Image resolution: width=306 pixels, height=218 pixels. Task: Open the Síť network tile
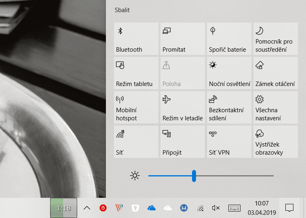coord(136,142)
